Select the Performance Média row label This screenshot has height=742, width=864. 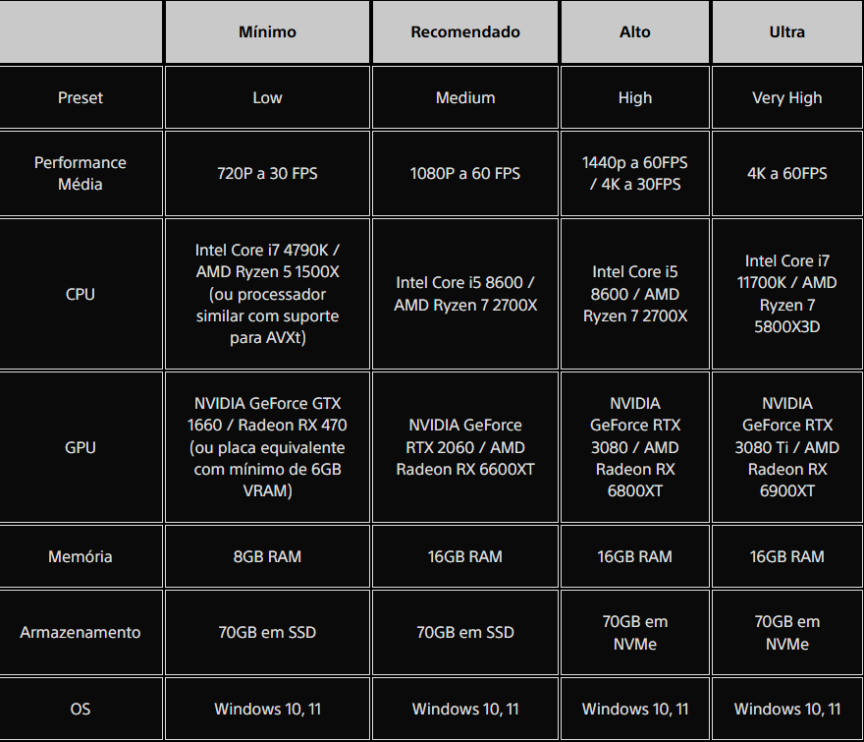click(x=81, y=173)
